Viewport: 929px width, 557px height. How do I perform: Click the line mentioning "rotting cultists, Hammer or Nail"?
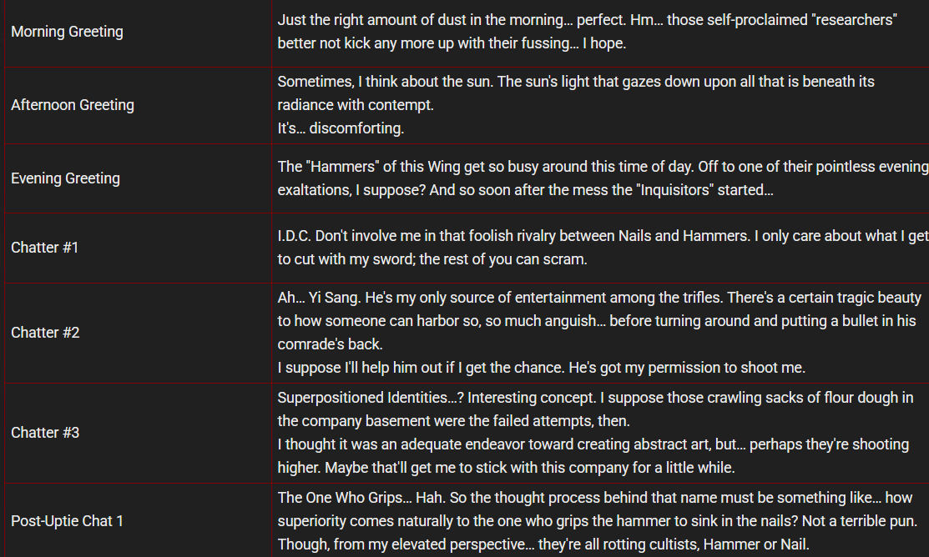click(x=543, y=544)
